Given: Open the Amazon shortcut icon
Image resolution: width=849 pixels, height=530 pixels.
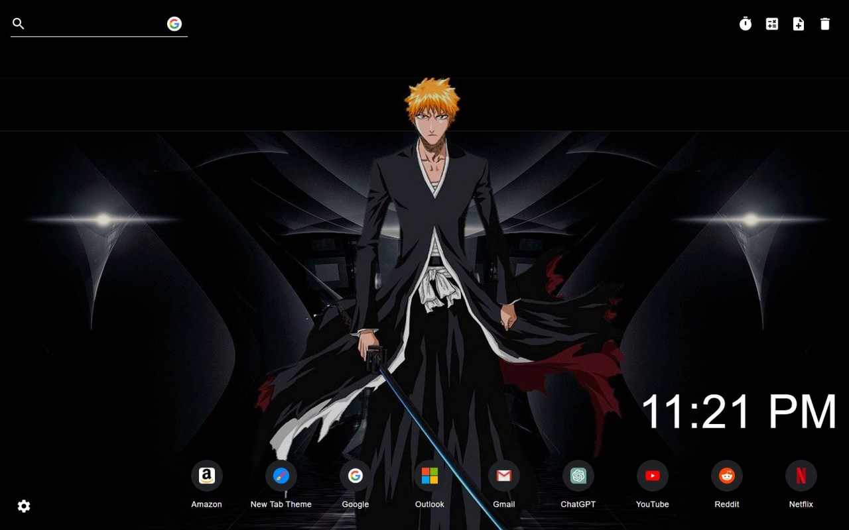Looking at the screenshot, I should click(207, 476).
